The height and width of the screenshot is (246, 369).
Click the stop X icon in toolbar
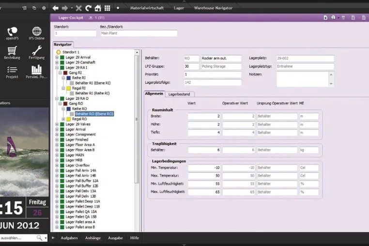tap(78, 8)
